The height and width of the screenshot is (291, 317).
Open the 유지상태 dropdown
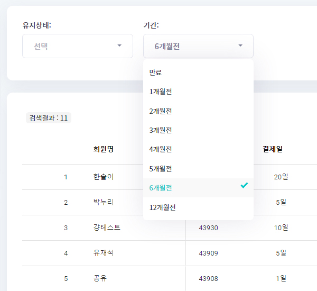pyautogui.click(x=77, y=46)
